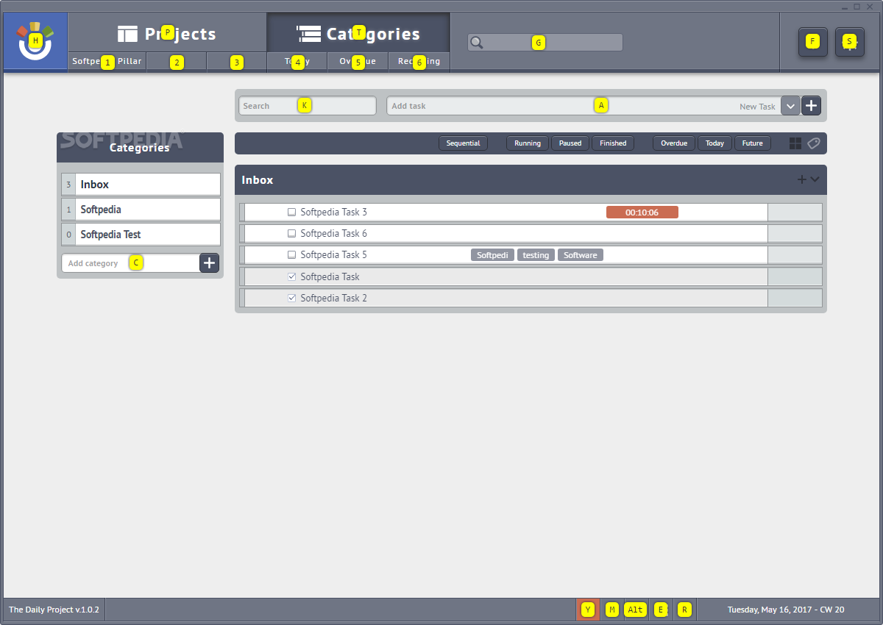This screenshot has height=625, width=883.
Task: Click the Daily Project logo home button
Action: [x=35, y=41]
